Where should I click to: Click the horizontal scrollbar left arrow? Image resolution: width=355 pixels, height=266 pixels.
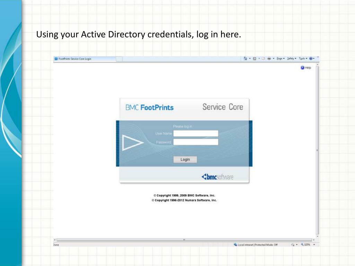point(55,240)
